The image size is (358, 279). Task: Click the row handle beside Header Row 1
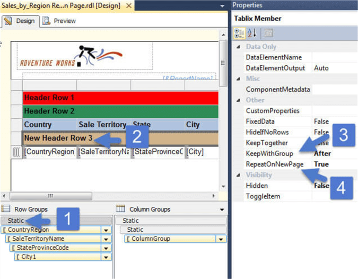(x=16, y=98)
